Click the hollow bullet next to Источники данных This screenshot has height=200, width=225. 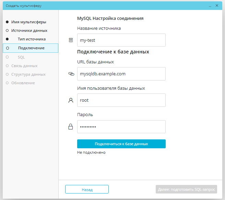7,30
